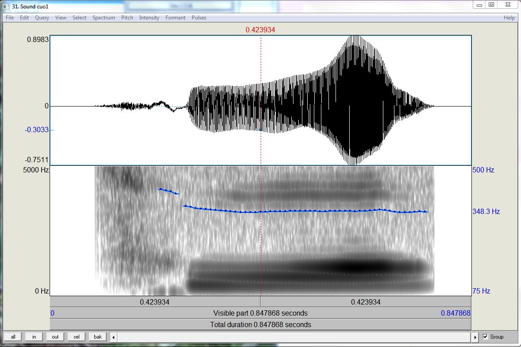Minimize the Sound cuo1 window
The width and height of the screenshot is (521, 347).
[x=479, y=5]
